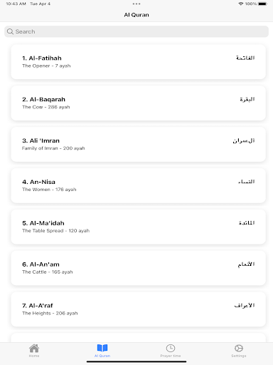Open surah 7. Al-A'raf
The image size is (273, 365).
point(138,309)
